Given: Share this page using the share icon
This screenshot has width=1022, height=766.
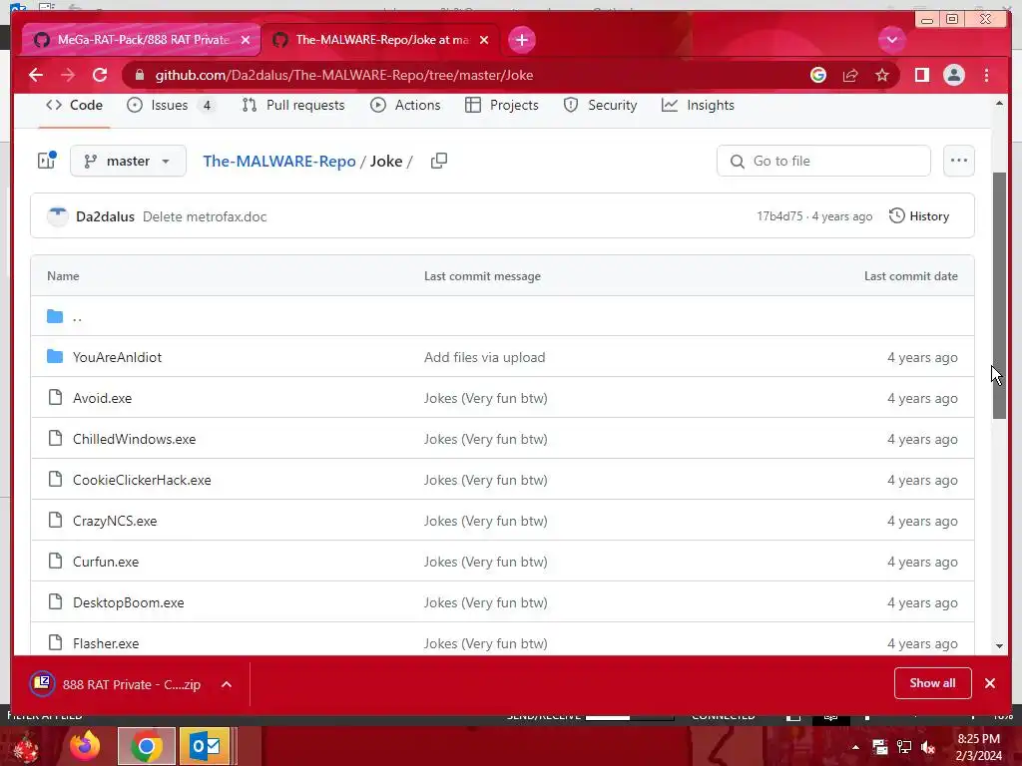Looking at the screenshot, I should click(x=850, y=75).
